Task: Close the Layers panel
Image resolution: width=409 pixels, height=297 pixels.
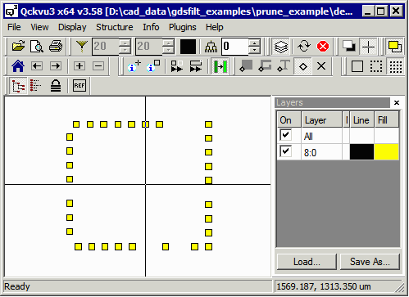Action: [397, 102]
